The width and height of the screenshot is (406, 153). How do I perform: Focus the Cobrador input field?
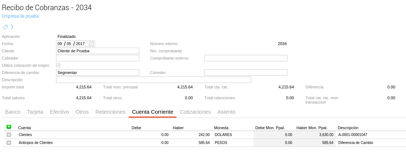click(x=98, y=58)
